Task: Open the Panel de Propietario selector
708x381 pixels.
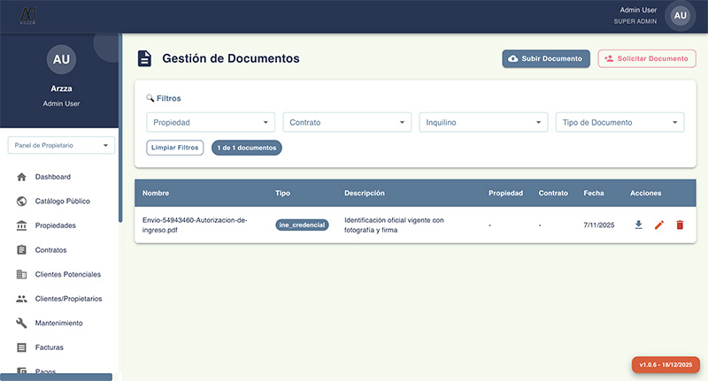Action: click(61, 145)
